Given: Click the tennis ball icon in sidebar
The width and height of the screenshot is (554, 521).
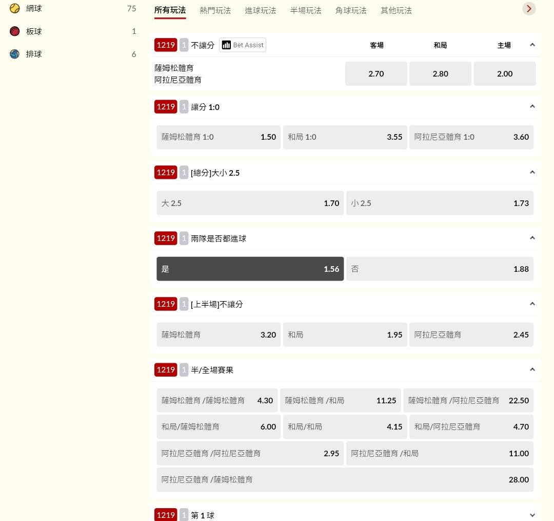Looking at the screenshot, I should [15, 8].
